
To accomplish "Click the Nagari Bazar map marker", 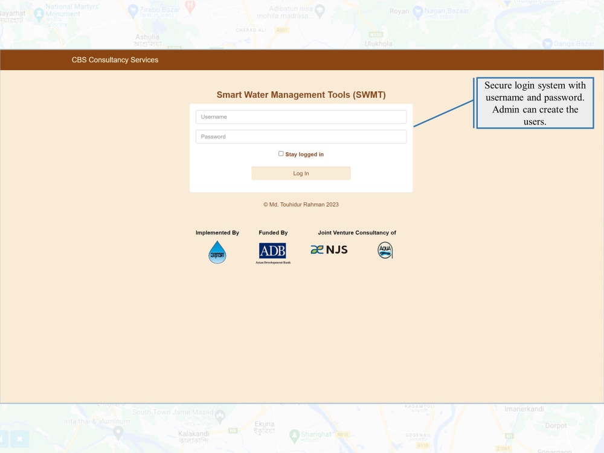I will 417,12.
